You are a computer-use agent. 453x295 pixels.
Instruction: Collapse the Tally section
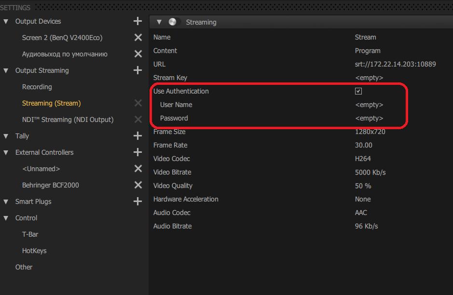[x=6, y=136]
